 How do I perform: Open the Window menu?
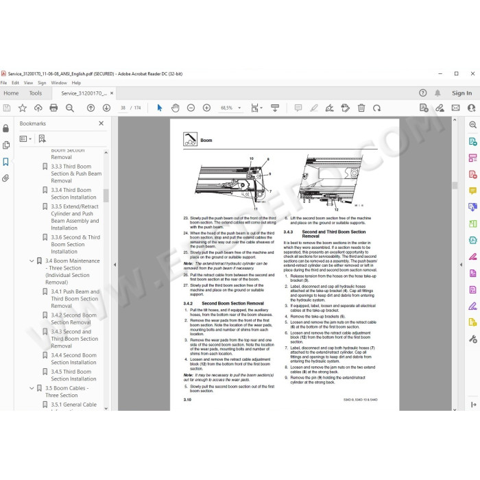click(x=59, y=83)
